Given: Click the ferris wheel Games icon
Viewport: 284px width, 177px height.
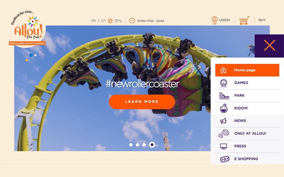Looking at the screenshot, I should pyautogui.click(x=224, y=83).
